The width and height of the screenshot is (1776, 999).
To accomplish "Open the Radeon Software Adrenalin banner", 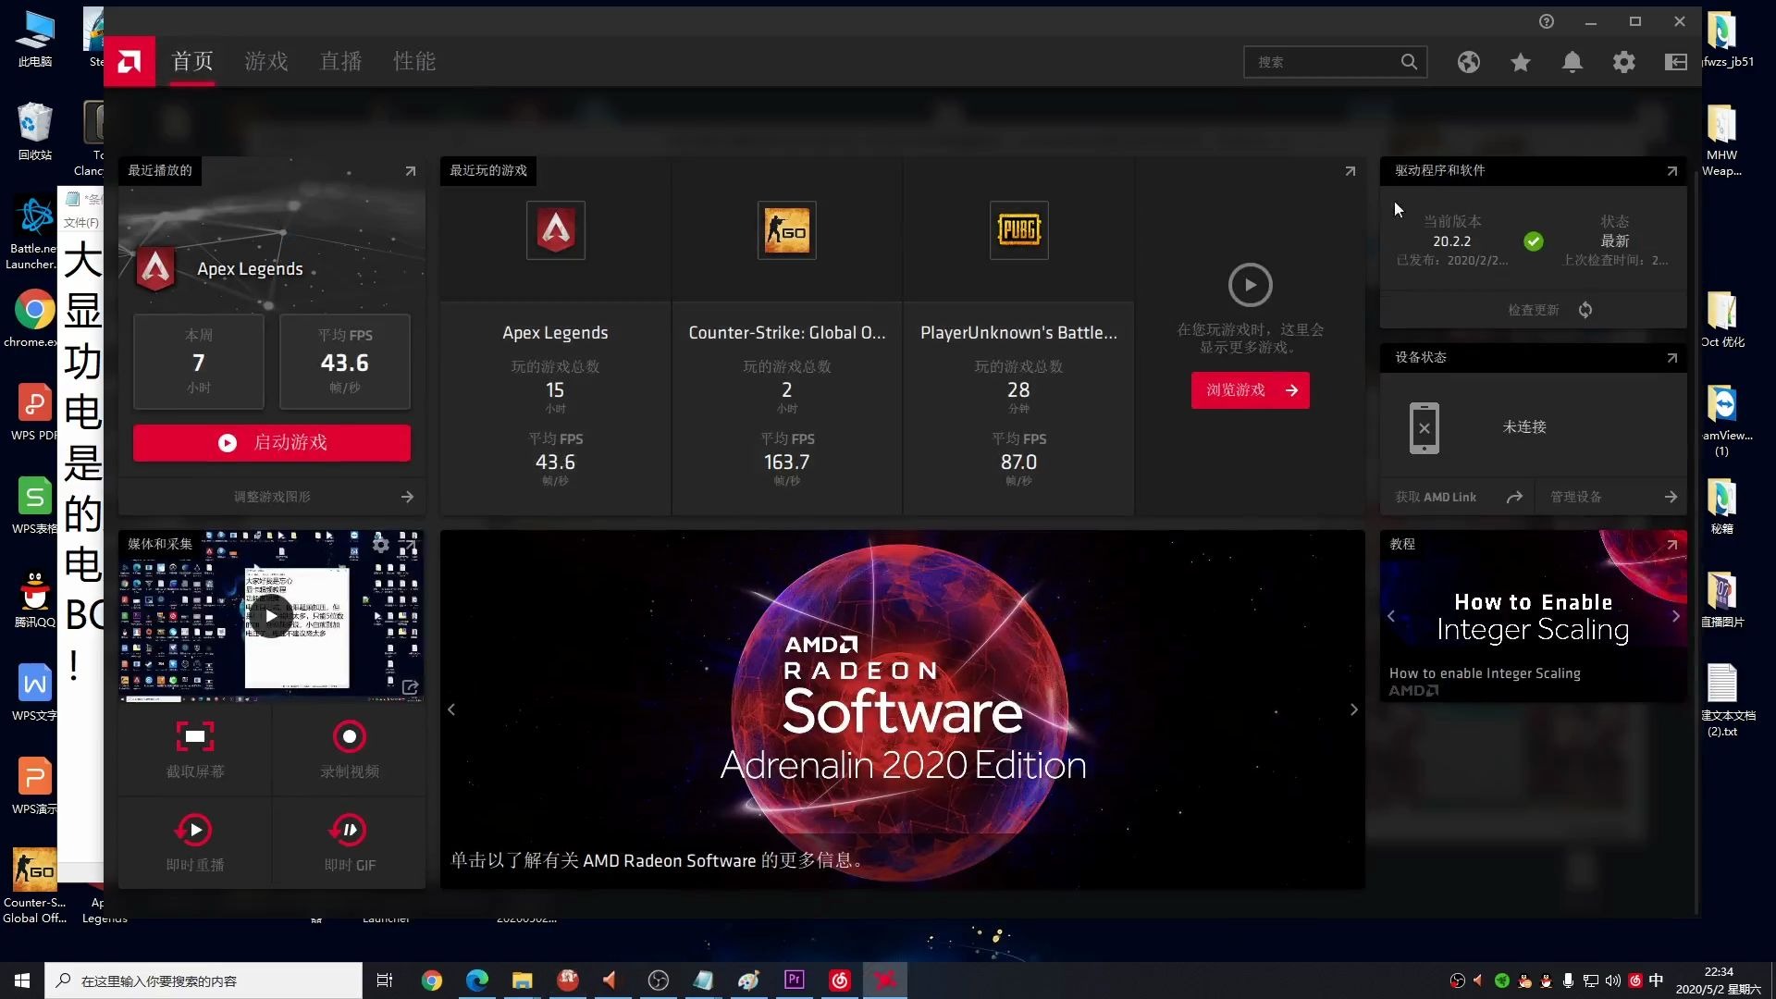I will (x=903, y=709).
